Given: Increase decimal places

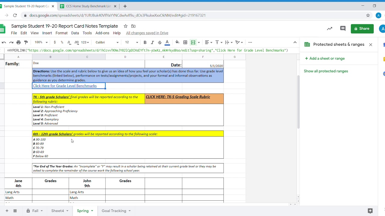Looking at the screenshot, I should [76, 42].
